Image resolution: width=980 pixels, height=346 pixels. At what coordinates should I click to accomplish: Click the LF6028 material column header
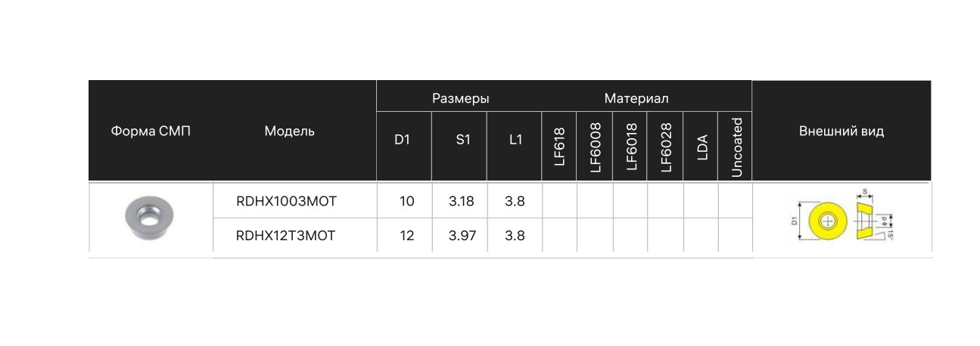[x=666, y=147]
